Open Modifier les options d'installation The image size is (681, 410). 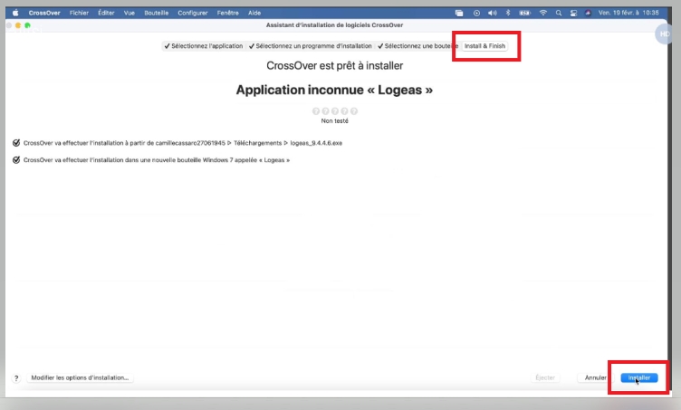tap(80, 377)
